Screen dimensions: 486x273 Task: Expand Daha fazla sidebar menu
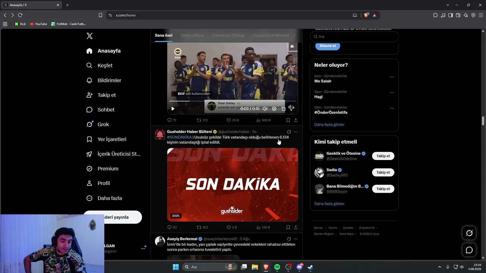click(104, 198)
